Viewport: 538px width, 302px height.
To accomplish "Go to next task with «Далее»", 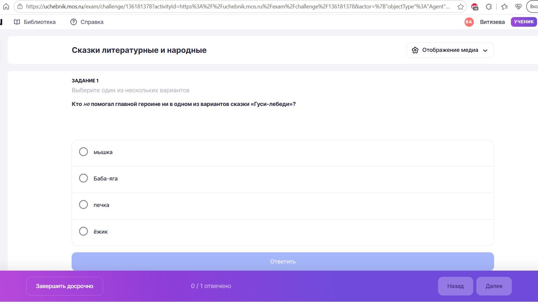I will 494,286.
